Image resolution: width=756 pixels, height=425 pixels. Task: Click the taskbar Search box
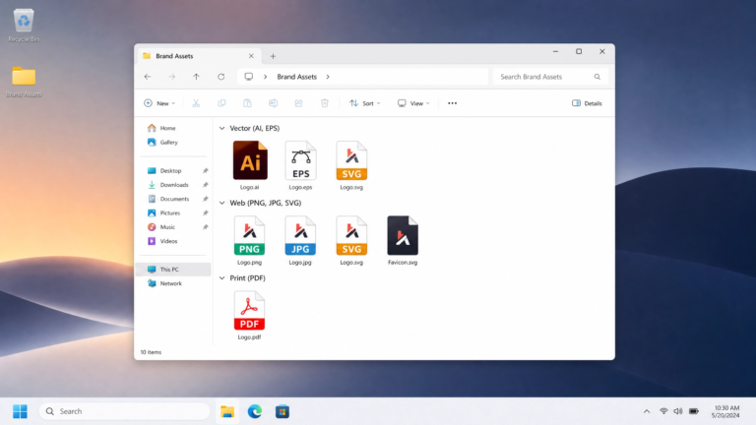pyautogui.click(x=124, y=411)
